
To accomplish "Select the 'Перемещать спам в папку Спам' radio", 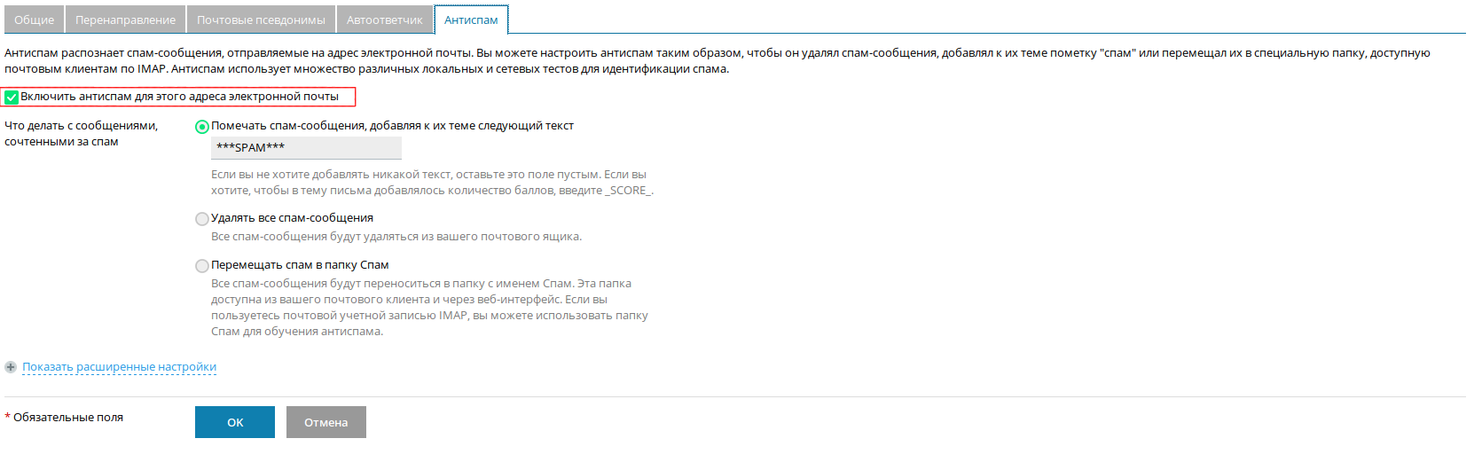I will pyautogui.click(x=202, y=266).
